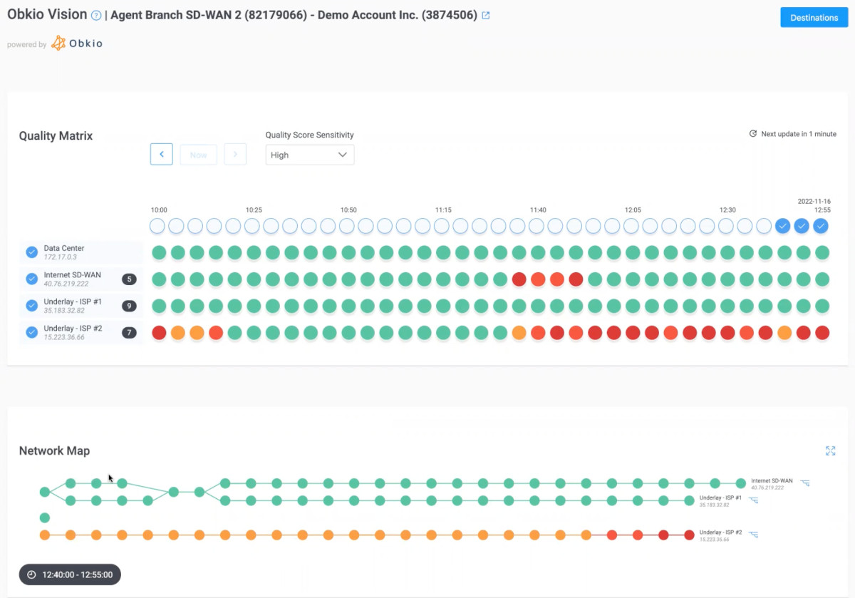Open agent details via the external link icon
Viewport: 855px width, 598px height.
point(487,14)
